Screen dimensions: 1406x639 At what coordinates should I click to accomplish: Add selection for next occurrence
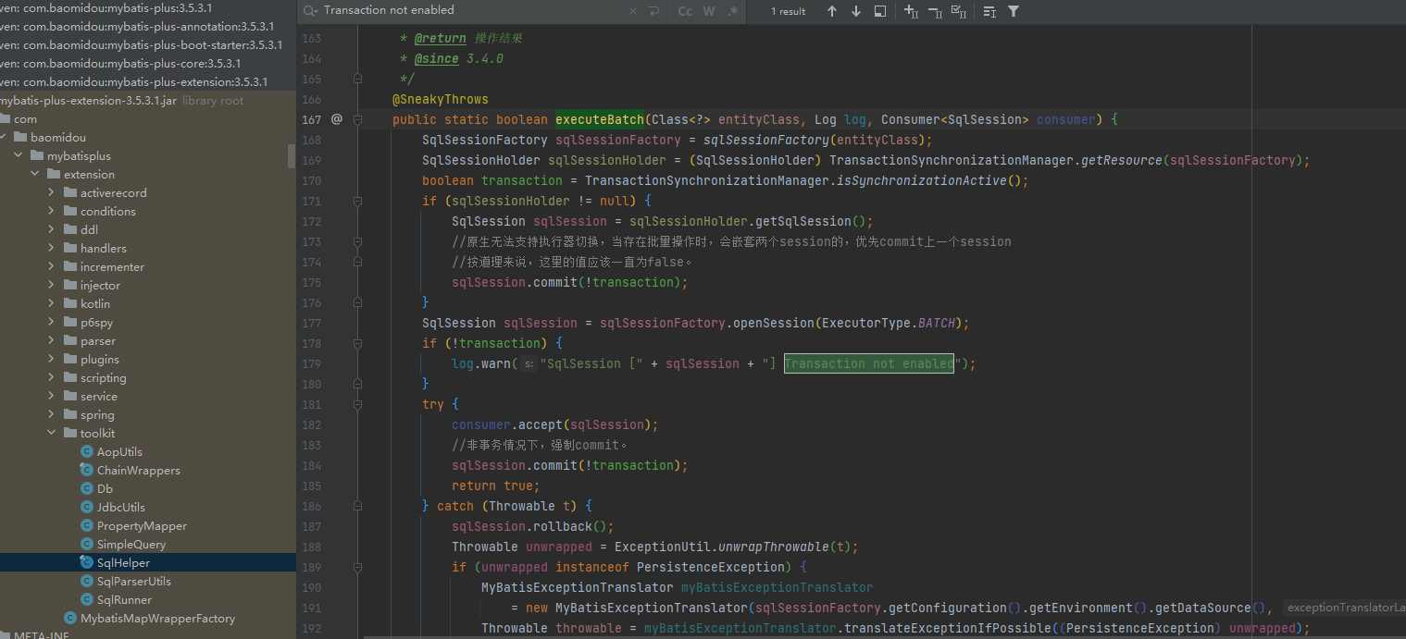click(x=911, y=11)
